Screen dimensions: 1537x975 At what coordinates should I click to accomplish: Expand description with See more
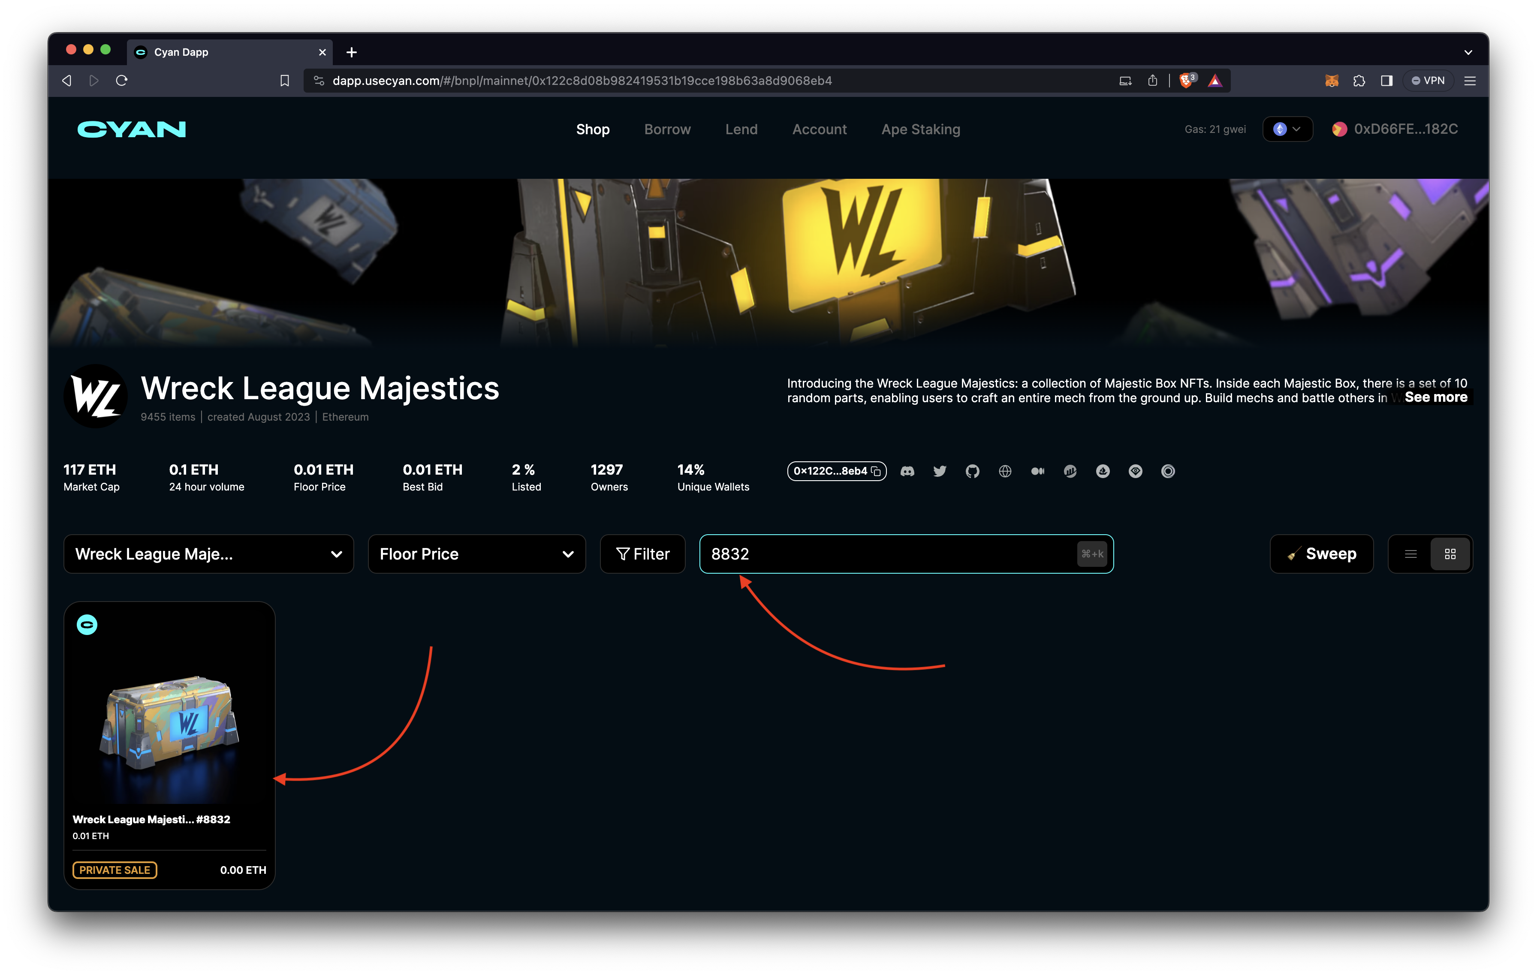click(x=1435, y=397)
